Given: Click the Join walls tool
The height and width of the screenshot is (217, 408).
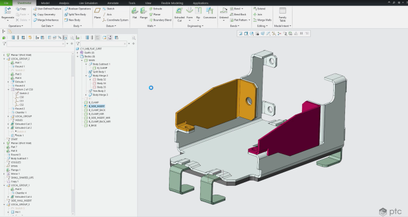Looking at the screenshot, I should tap(258, 15).
